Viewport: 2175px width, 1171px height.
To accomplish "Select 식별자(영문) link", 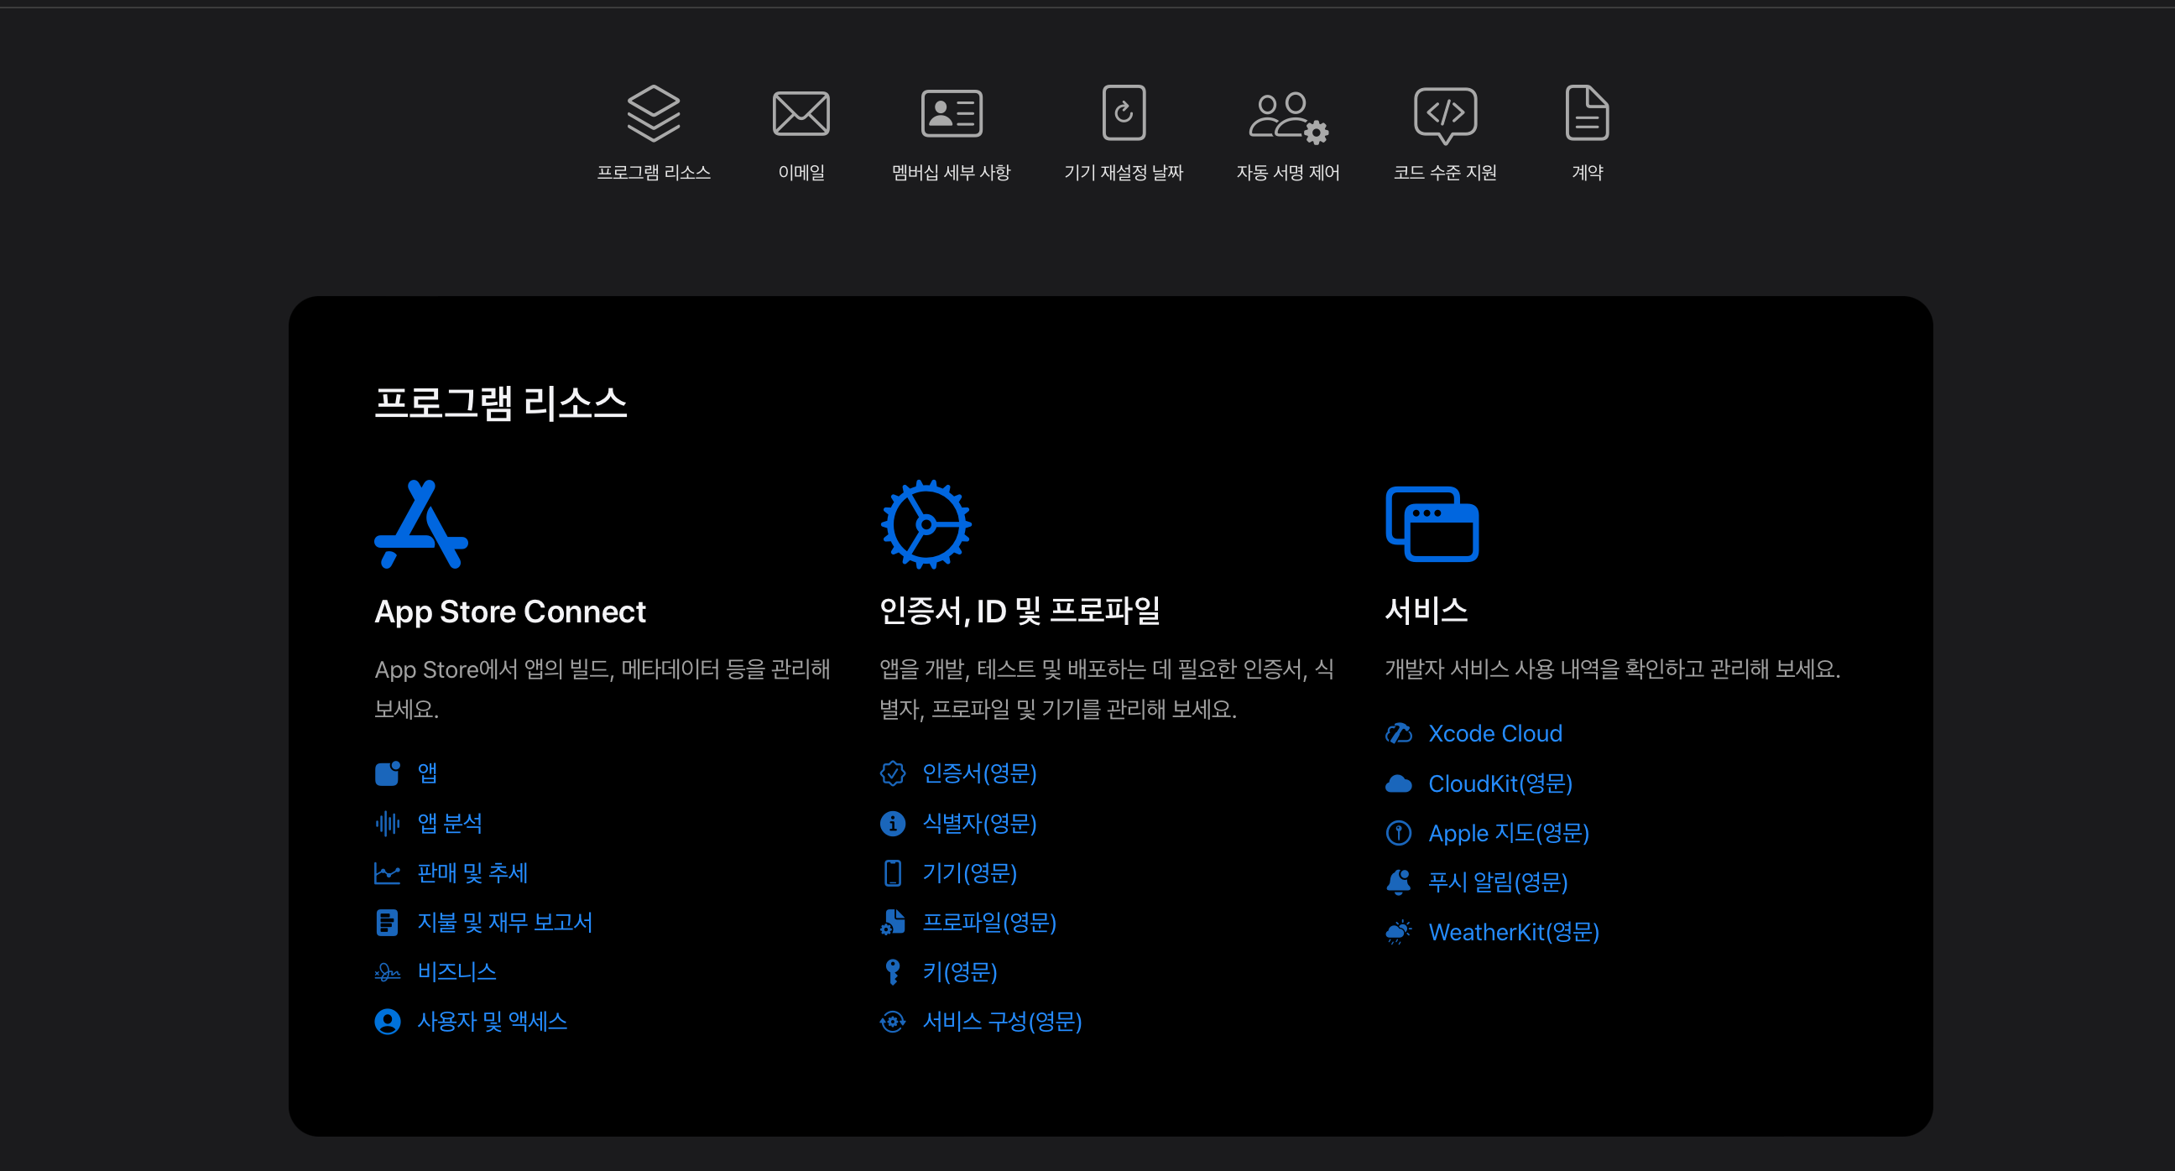I will [x=978, y=823].
